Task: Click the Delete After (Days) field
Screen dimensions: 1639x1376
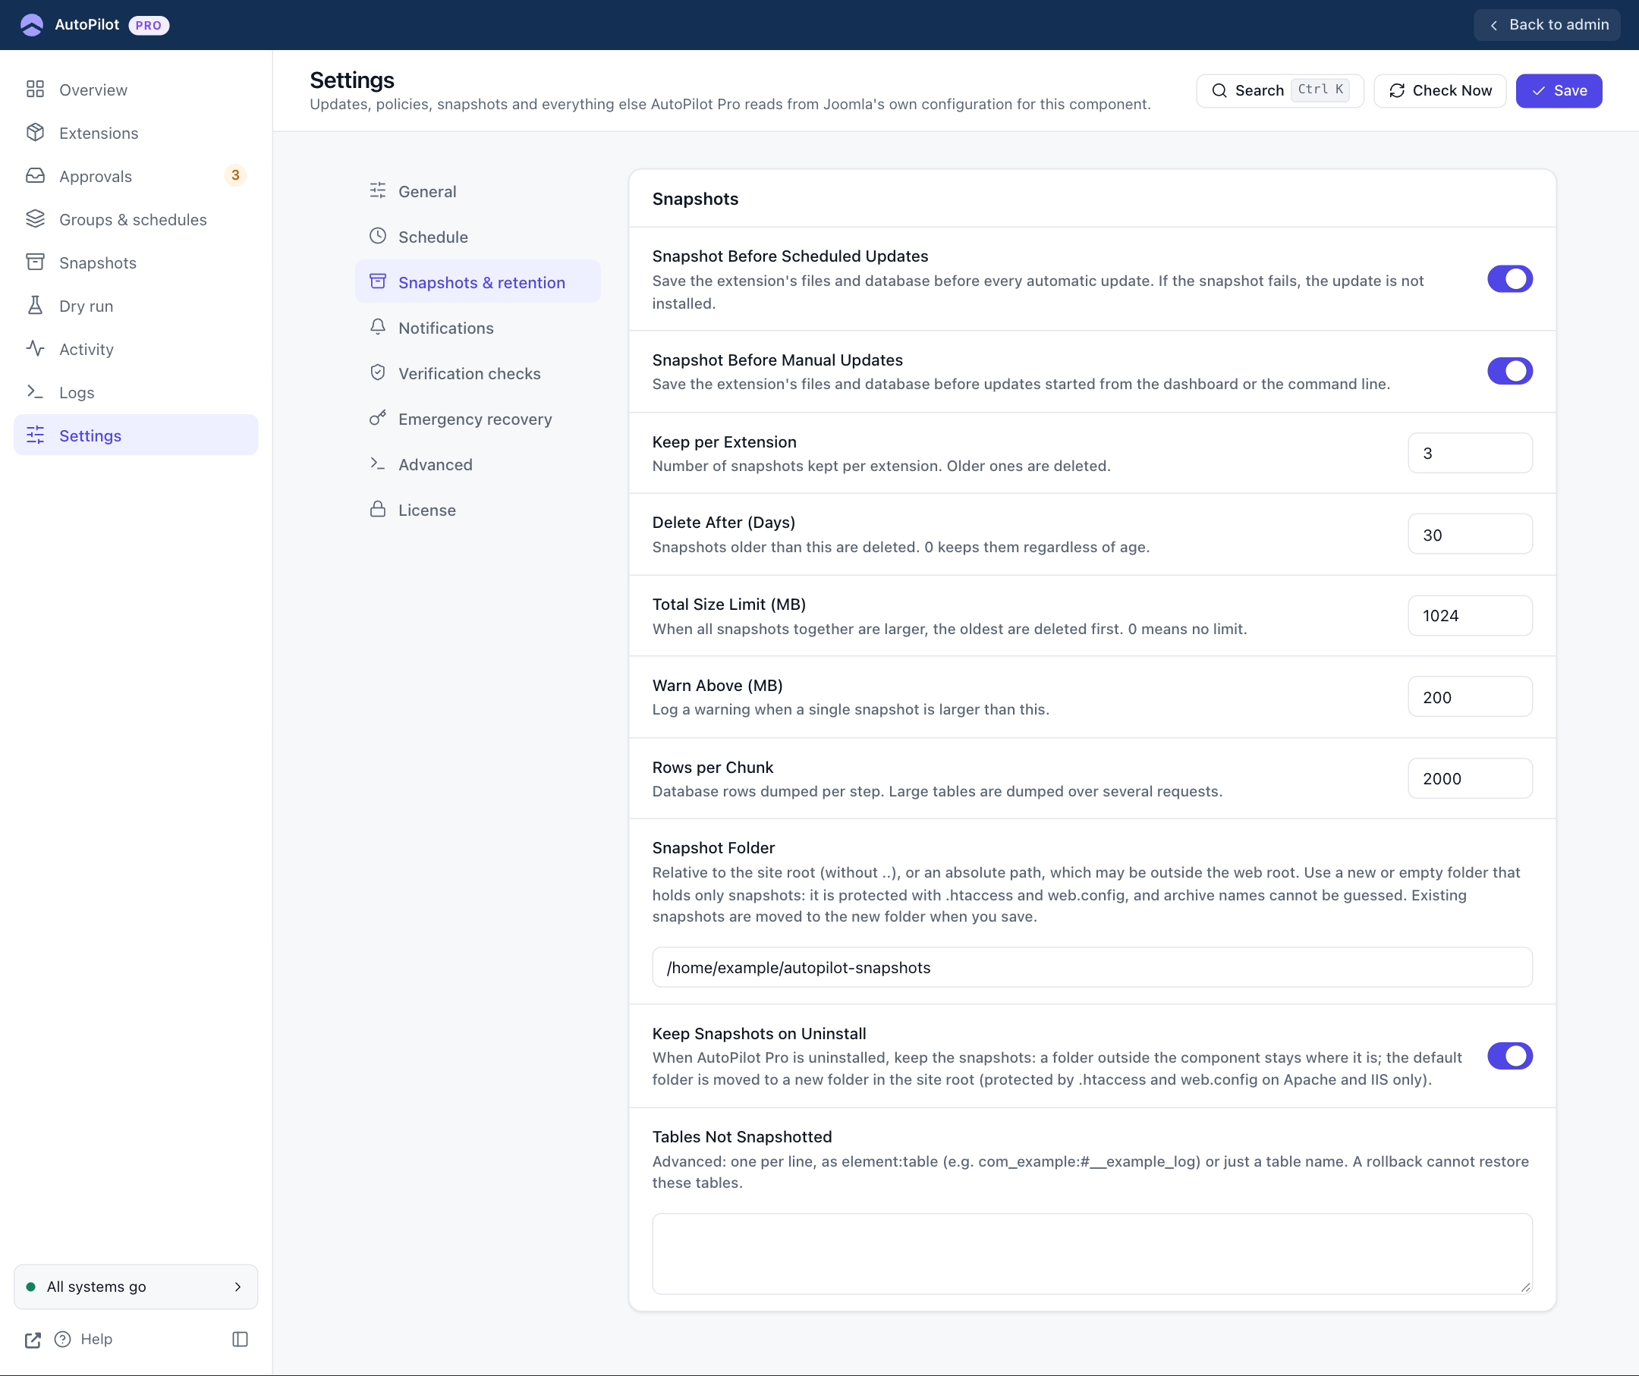Action: click(x=1470, y=534)
